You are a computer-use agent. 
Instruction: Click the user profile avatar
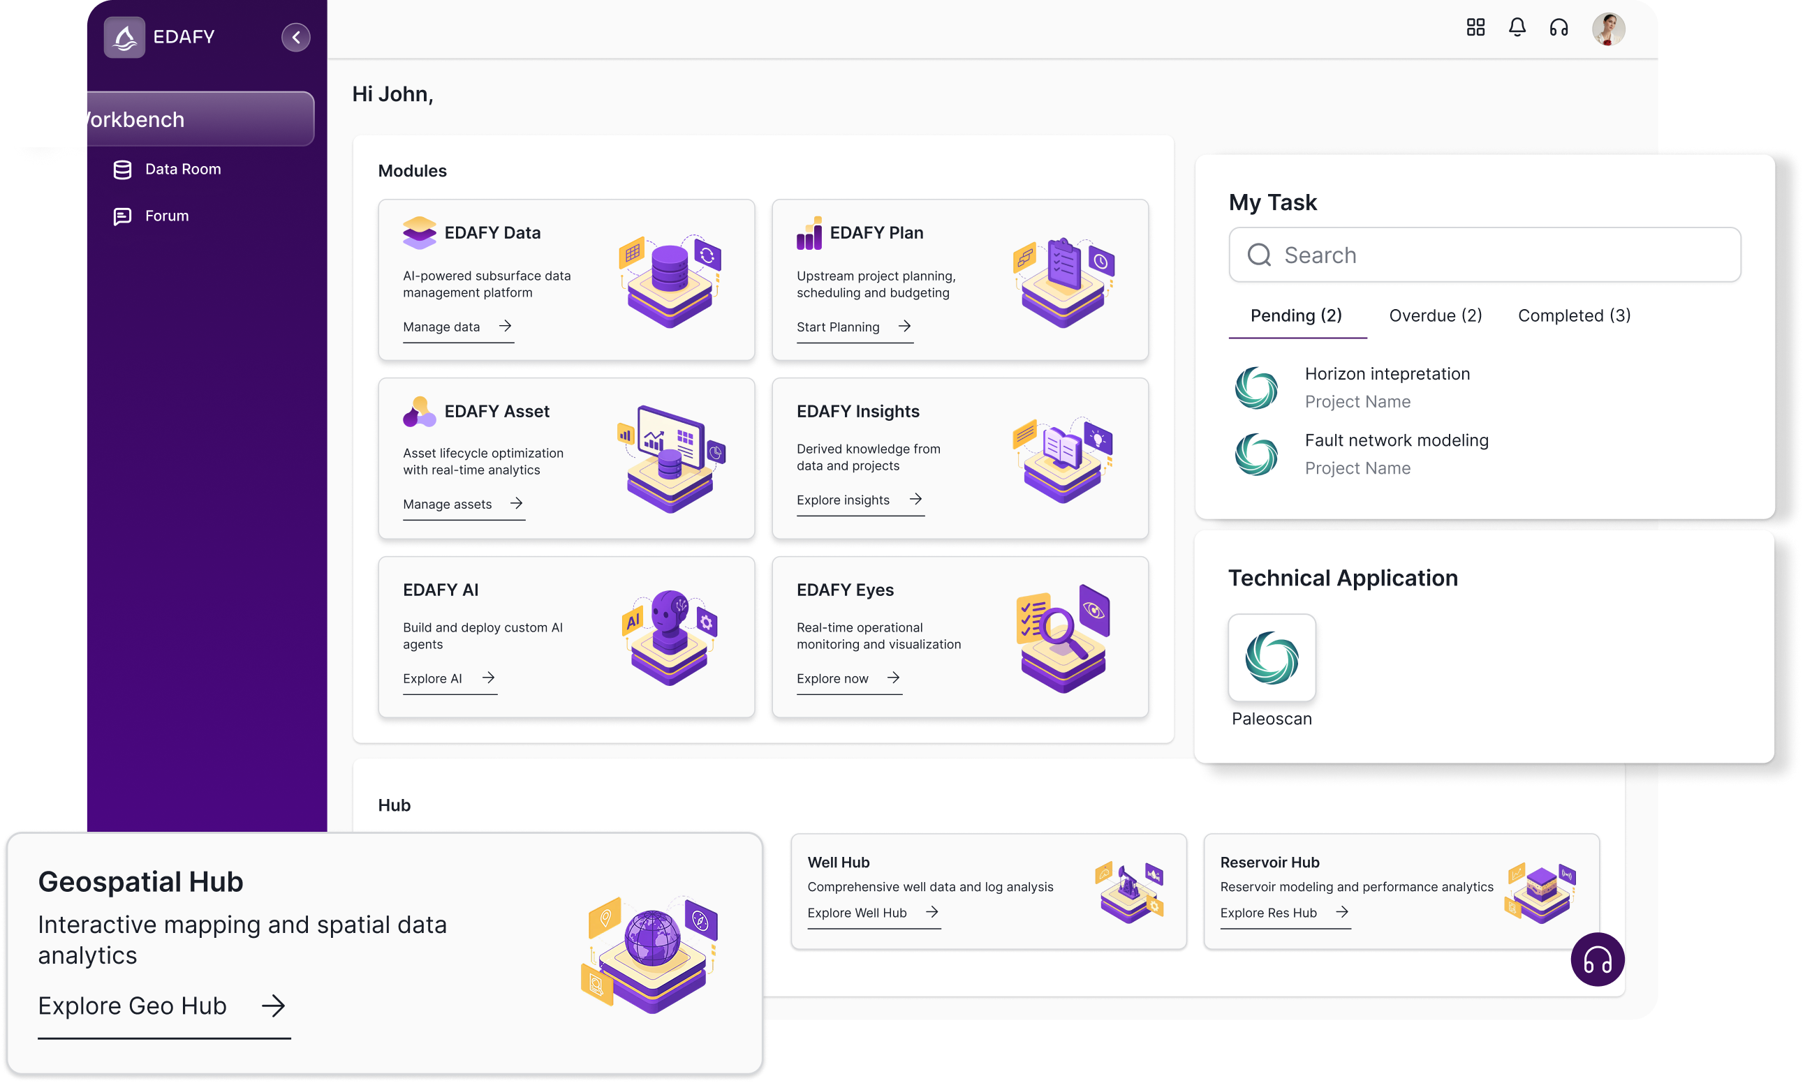tap(1608, 29)
